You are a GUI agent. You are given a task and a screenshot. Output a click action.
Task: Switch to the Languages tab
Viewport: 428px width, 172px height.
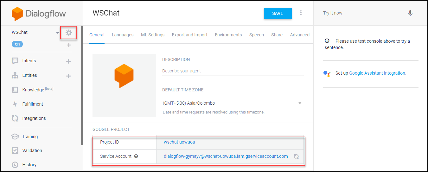coord(123,35)
